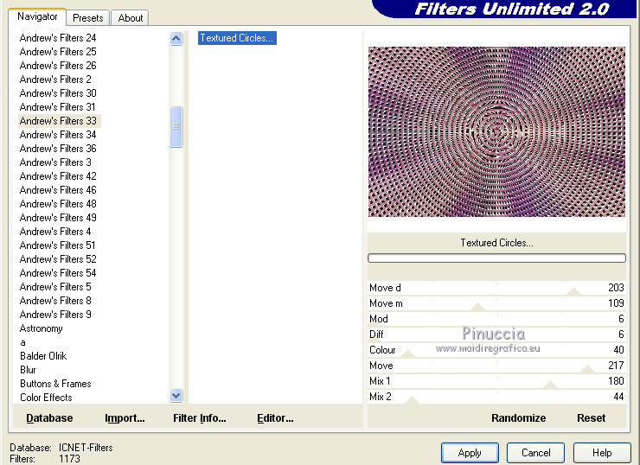Click the Mix 2 slider handle
Viewport: 640px width, 465px height.
point(412,399)
